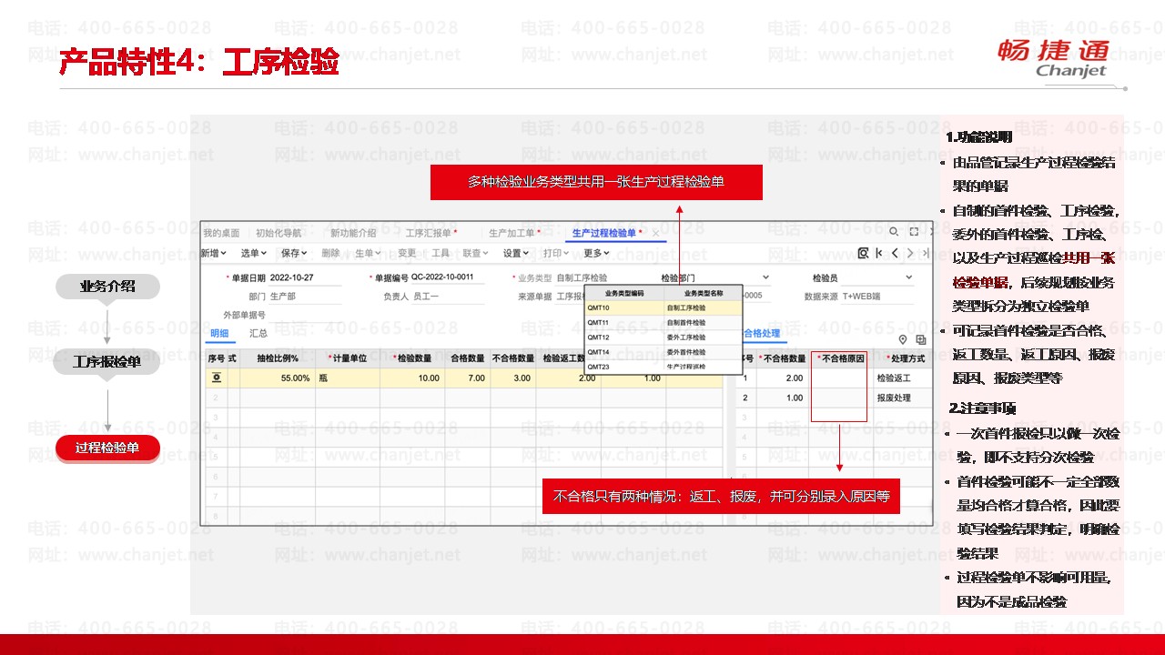The width and height of the screenshot is (1165, 655).
Task: Click the 删除 toolbar button
Action: pos(330,253)
